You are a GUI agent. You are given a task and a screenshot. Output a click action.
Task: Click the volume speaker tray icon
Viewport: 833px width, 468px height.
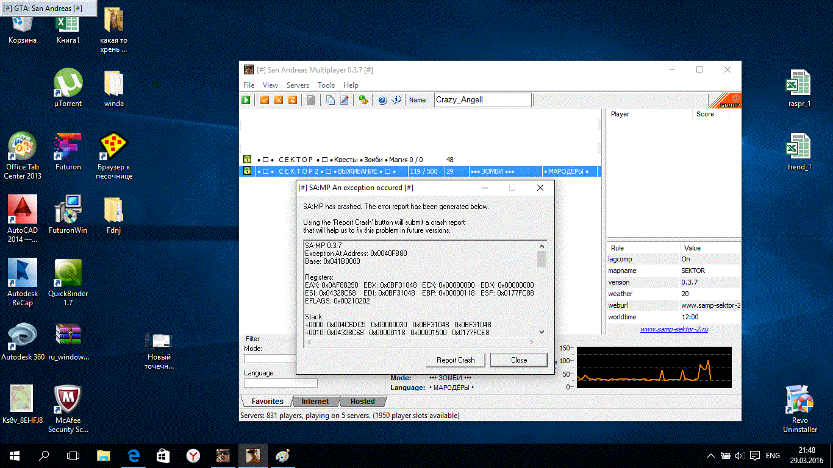(x=740, y=455)
